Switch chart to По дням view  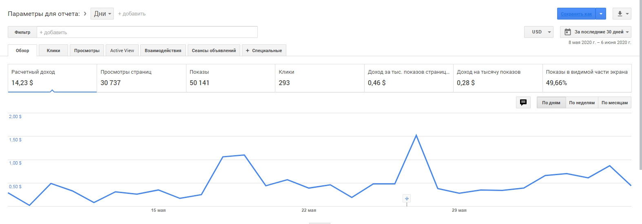coord(551,103)
